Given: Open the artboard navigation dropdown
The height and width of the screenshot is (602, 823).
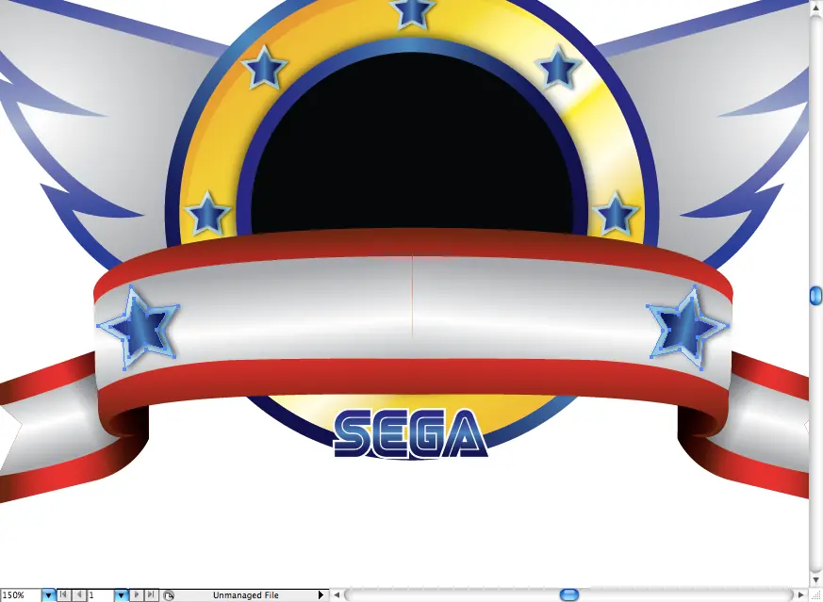Looking at the screenshot, I should [x=121, y=595].
